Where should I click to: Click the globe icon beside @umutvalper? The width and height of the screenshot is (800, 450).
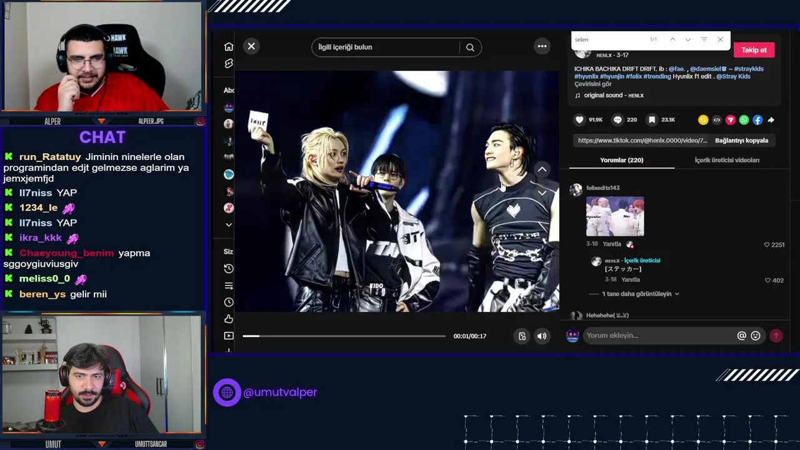coord(227,392)
